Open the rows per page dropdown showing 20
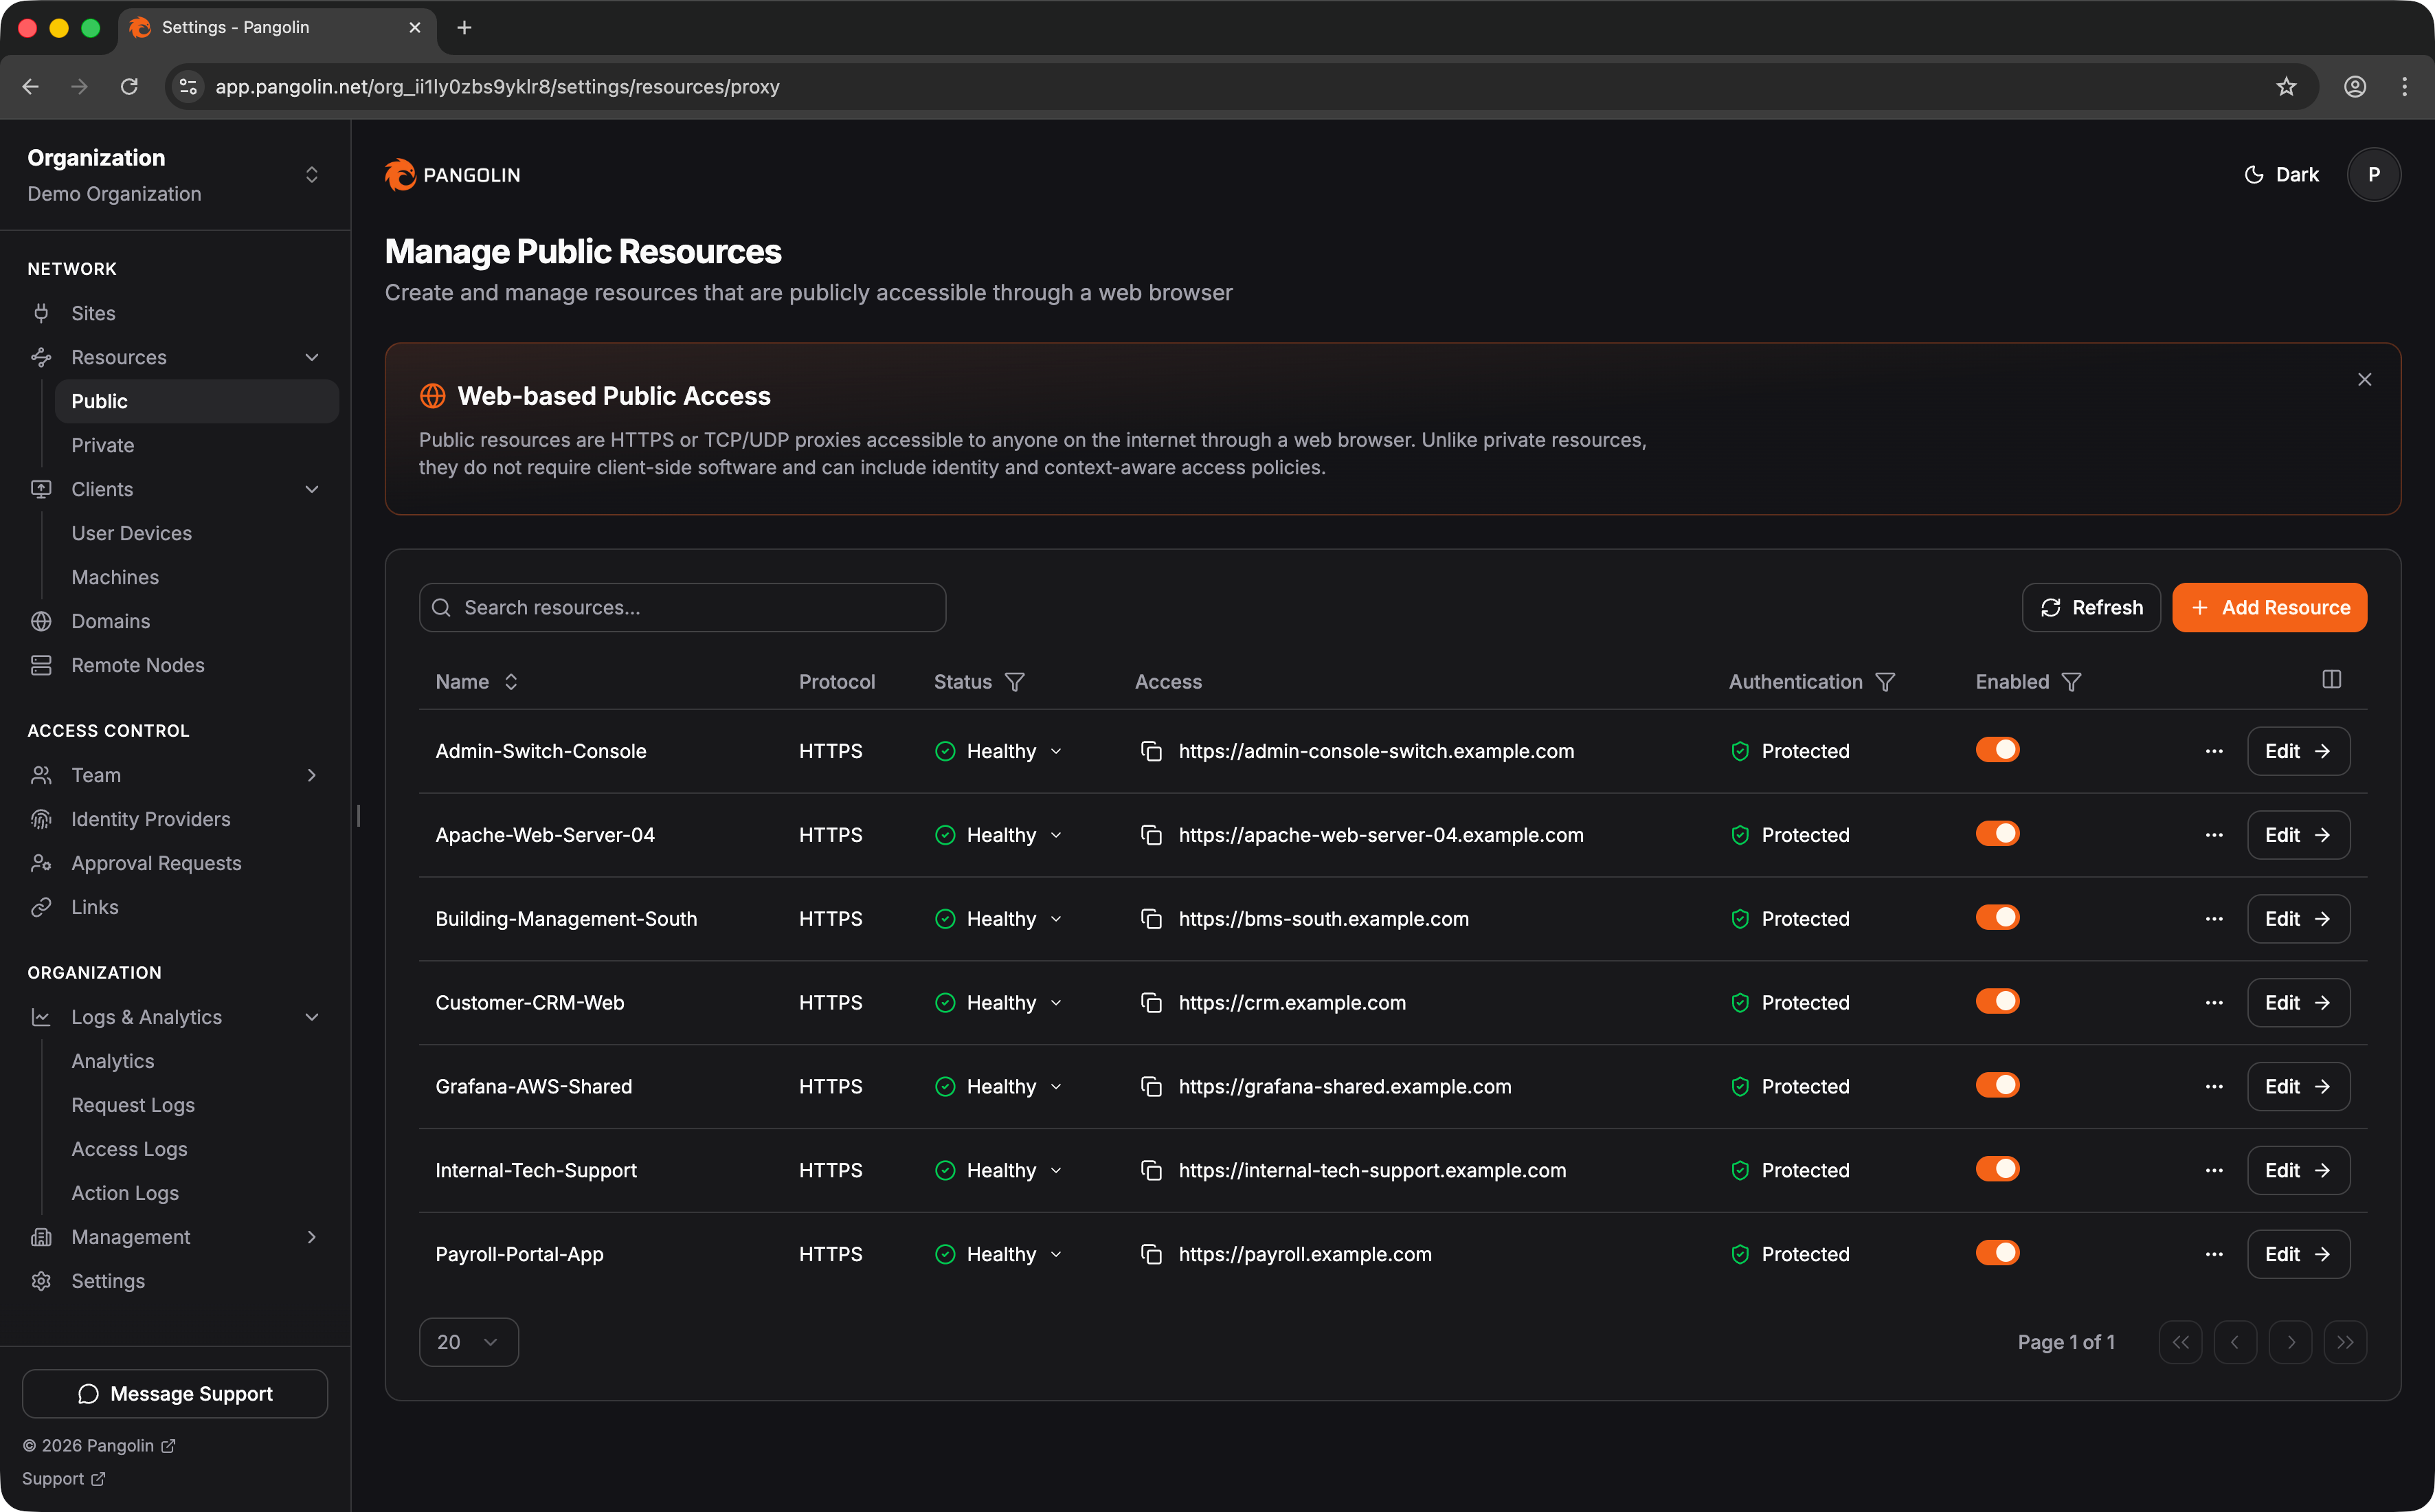The width and height of the screenshot is (2435, 1512). point(468,1342)
